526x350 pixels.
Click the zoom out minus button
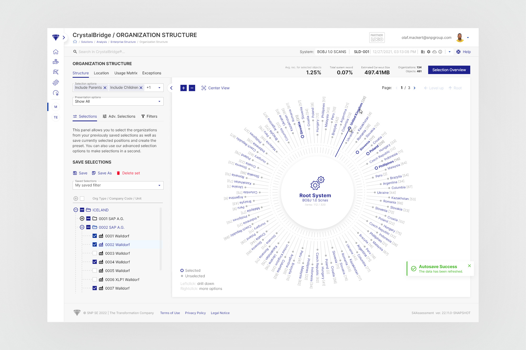[192, 88]
